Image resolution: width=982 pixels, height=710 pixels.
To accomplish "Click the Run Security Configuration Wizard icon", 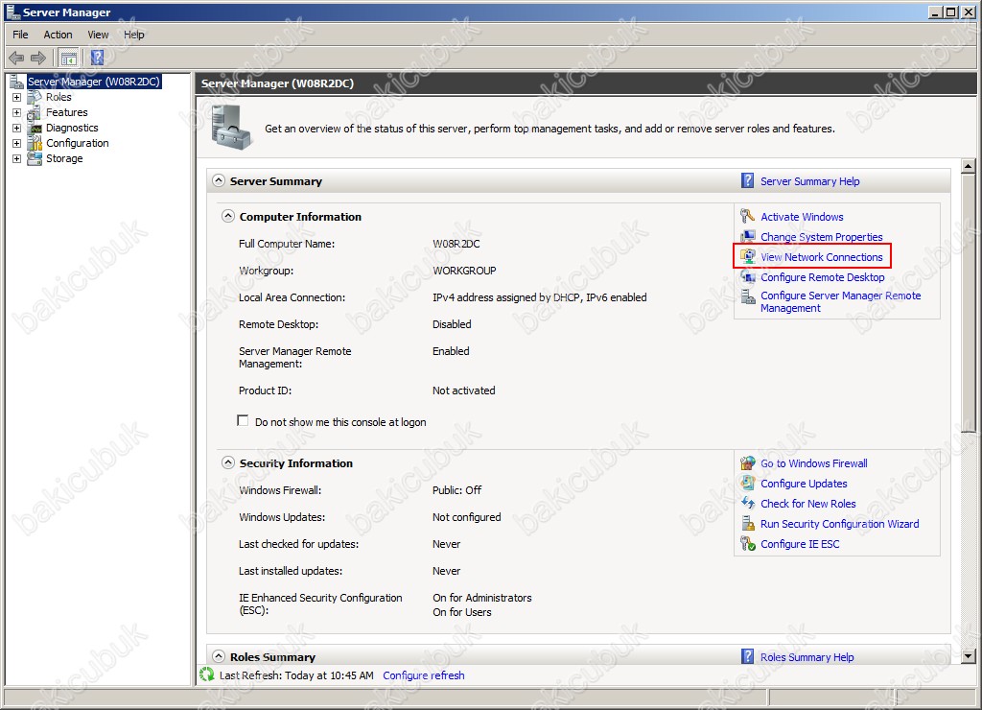I will coord(747,523).
